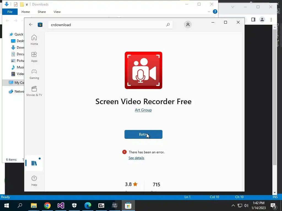Viewport: 282px width, 211px height.
Task: Open Chrome tab search chevron
Action: tap(233, 7)
